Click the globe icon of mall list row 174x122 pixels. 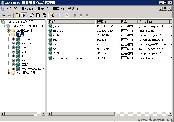click(50, 49)
